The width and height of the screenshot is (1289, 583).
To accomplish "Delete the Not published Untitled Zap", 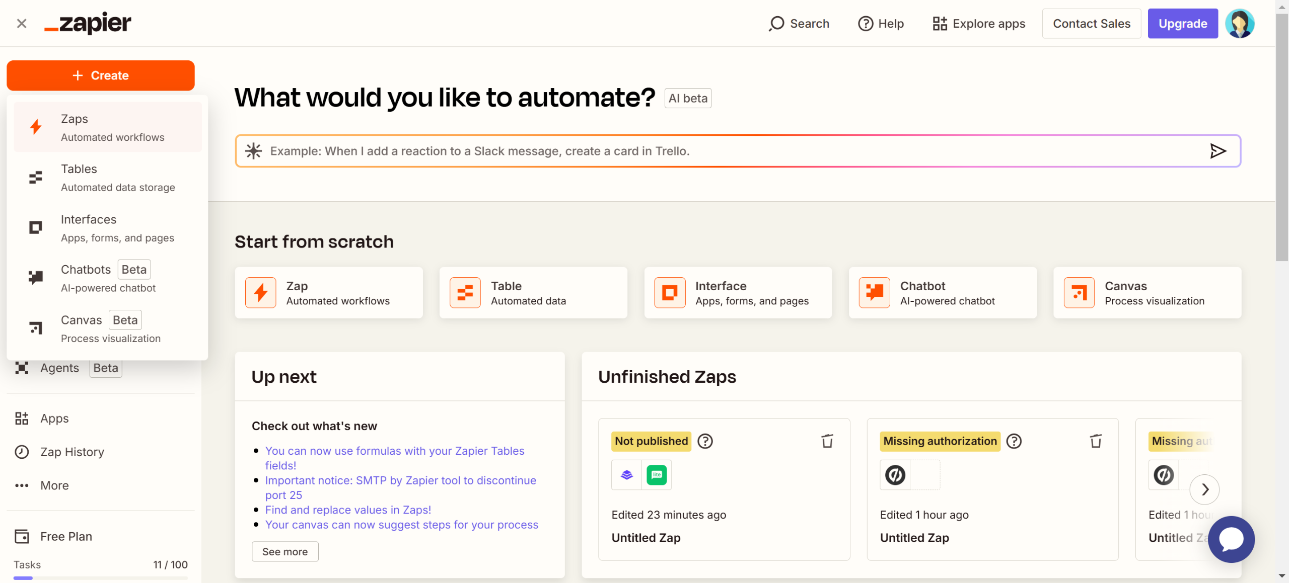I will [x=827, y=441].
